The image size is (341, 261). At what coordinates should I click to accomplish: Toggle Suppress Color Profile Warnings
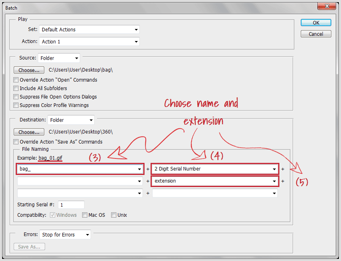coord(16,105)
